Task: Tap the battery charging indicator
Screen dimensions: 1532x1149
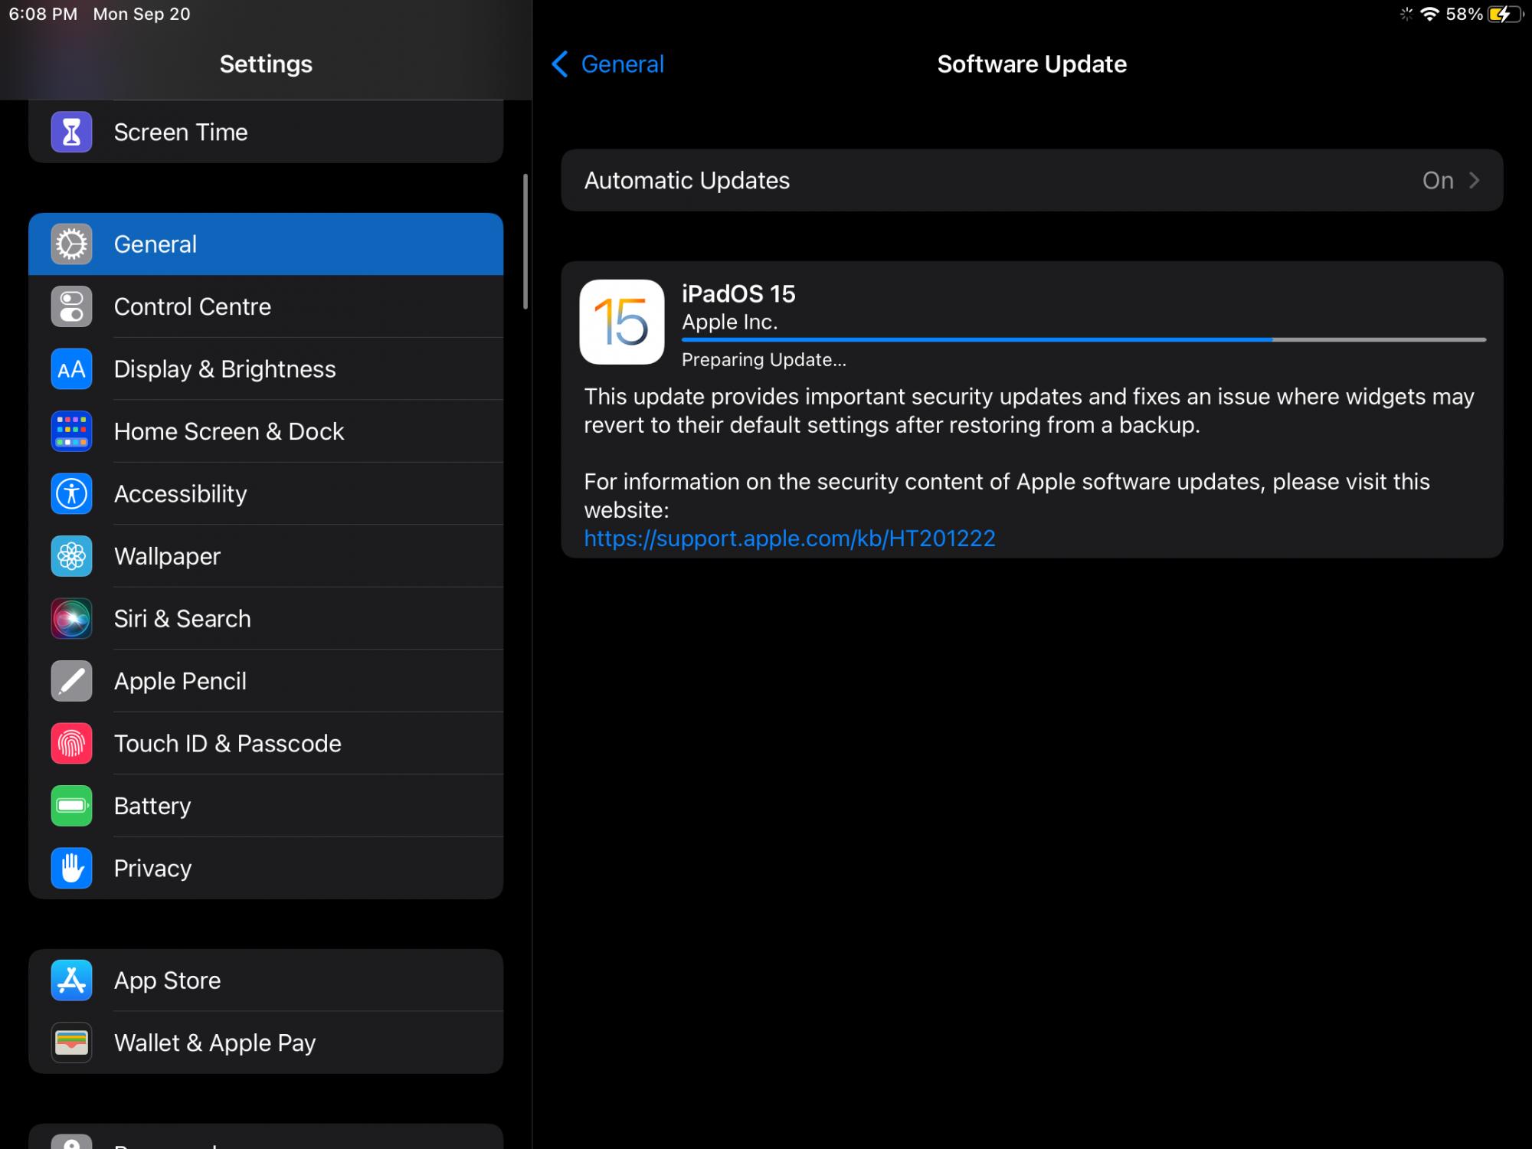Action: coord(1505,14)
